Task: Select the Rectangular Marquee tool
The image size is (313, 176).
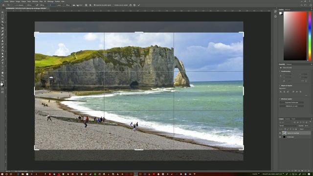Action: coord(2,15)
